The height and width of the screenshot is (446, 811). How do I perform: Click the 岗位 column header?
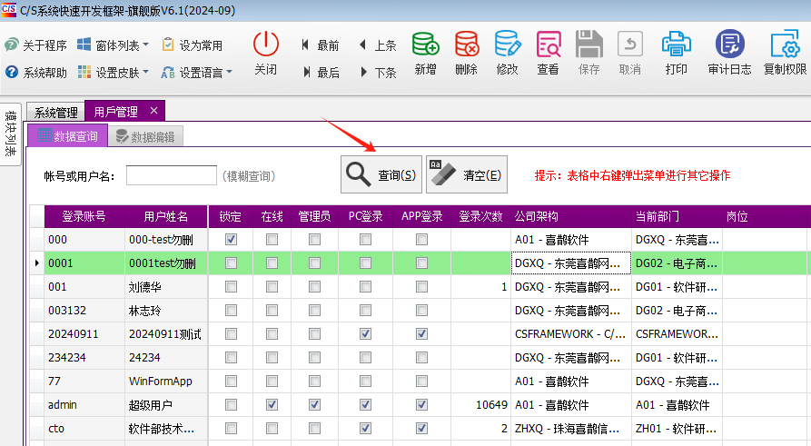point(766,216)
